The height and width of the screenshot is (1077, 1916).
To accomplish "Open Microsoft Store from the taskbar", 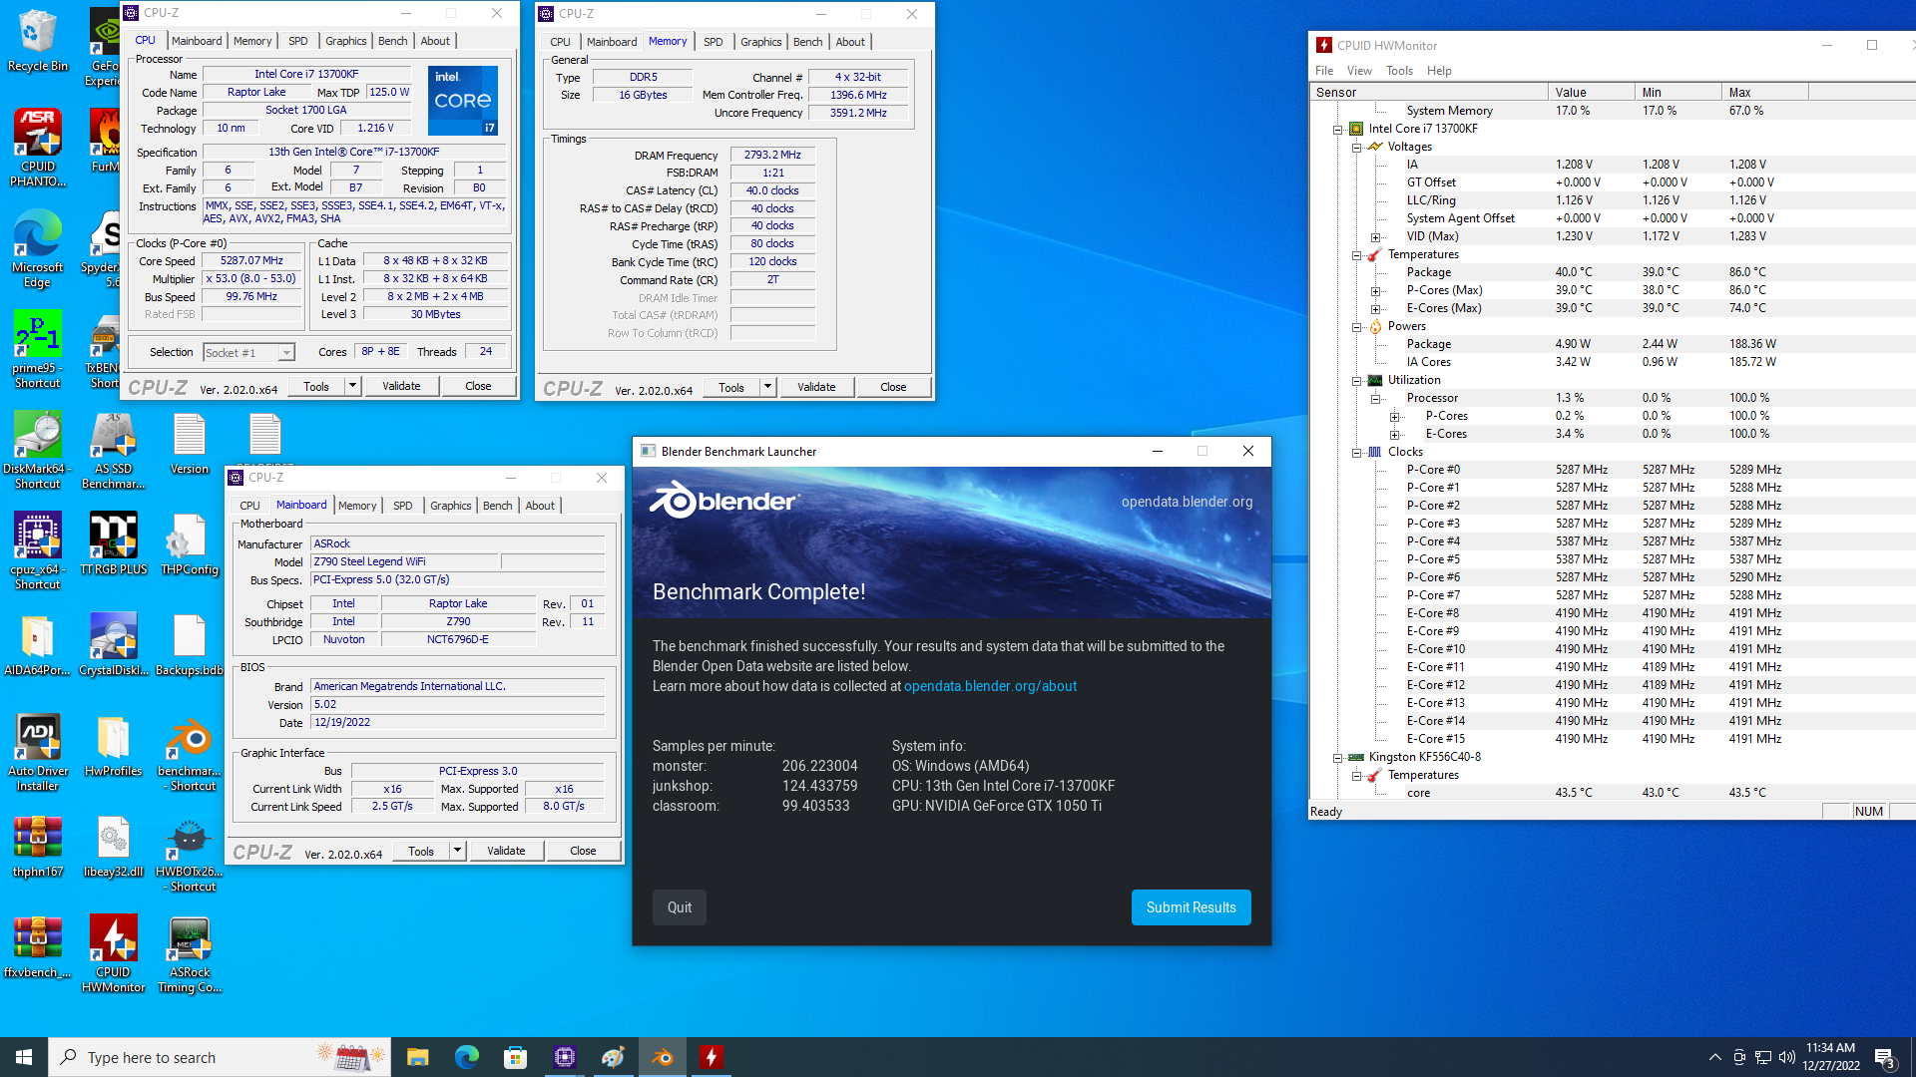I will pyautogui.click(x=515, y=1057).
